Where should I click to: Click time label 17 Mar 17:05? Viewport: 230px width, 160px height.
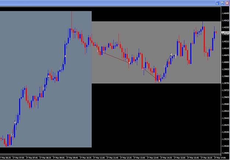pyautogui.click(x=220, y=158)
